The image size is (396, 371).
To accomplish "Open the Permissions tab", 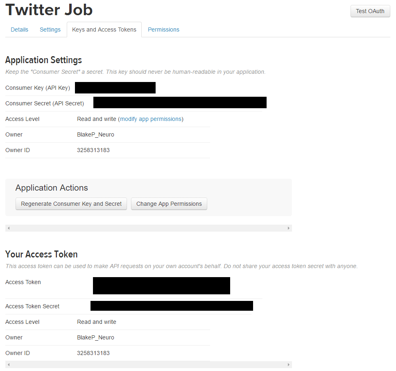I will tap(163, 30).
